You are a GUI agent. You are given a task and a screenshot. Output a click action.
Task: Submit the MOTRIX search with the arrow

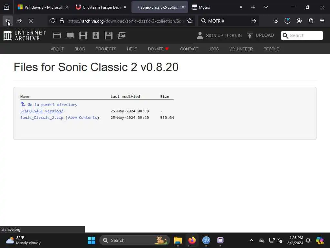(x=254, y=21)
